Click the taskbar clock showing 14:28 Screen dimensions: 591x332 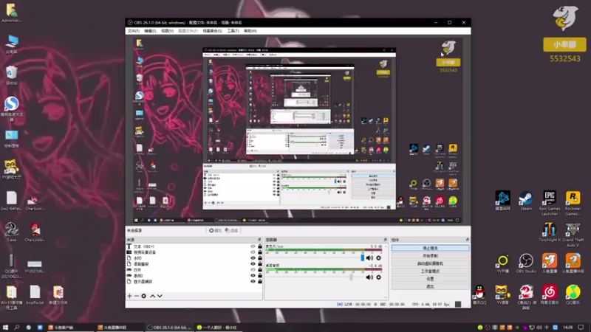point(568,327)
